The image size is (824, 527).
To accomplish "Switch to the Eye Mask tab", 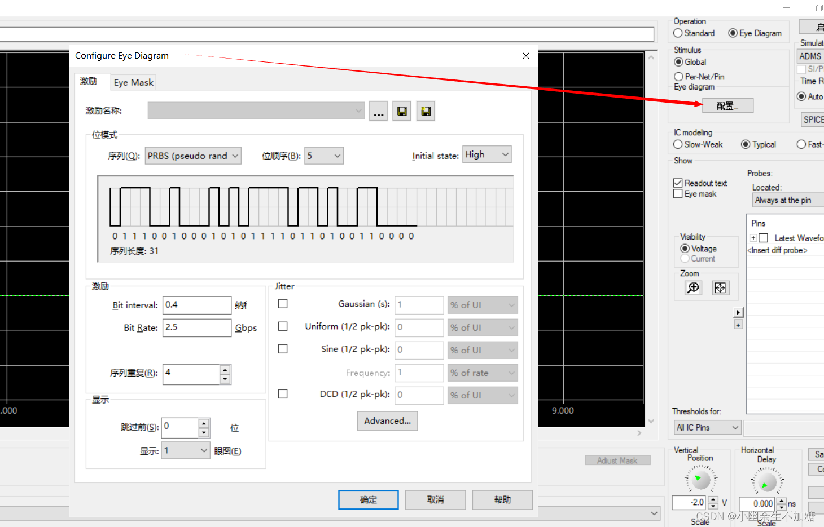I will (x=133, y=82).
